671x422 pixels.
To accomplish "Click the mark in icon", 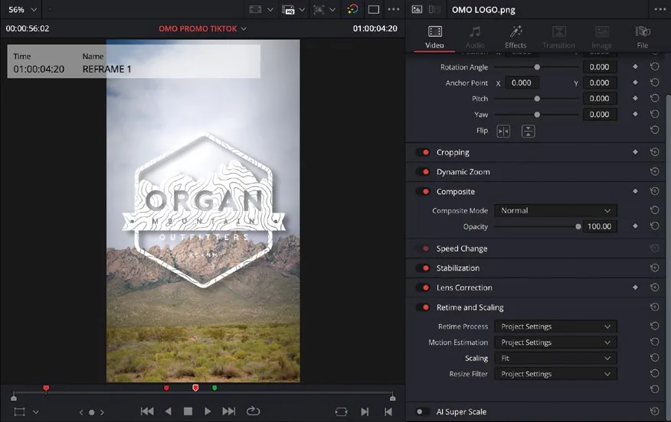I will coord(365,412).
